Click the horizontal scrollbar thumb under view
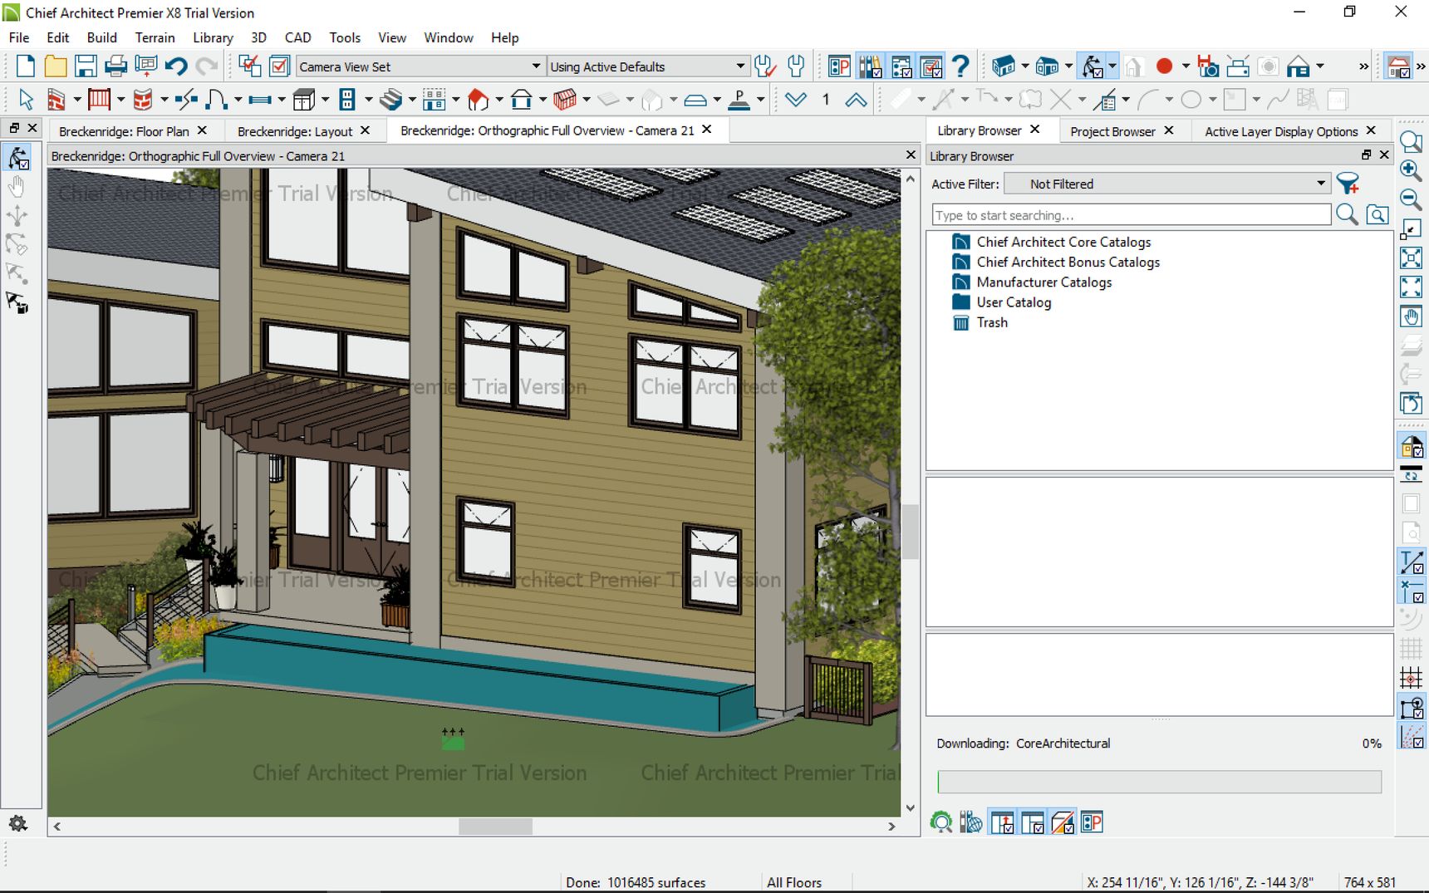 [x=495, y=827]
